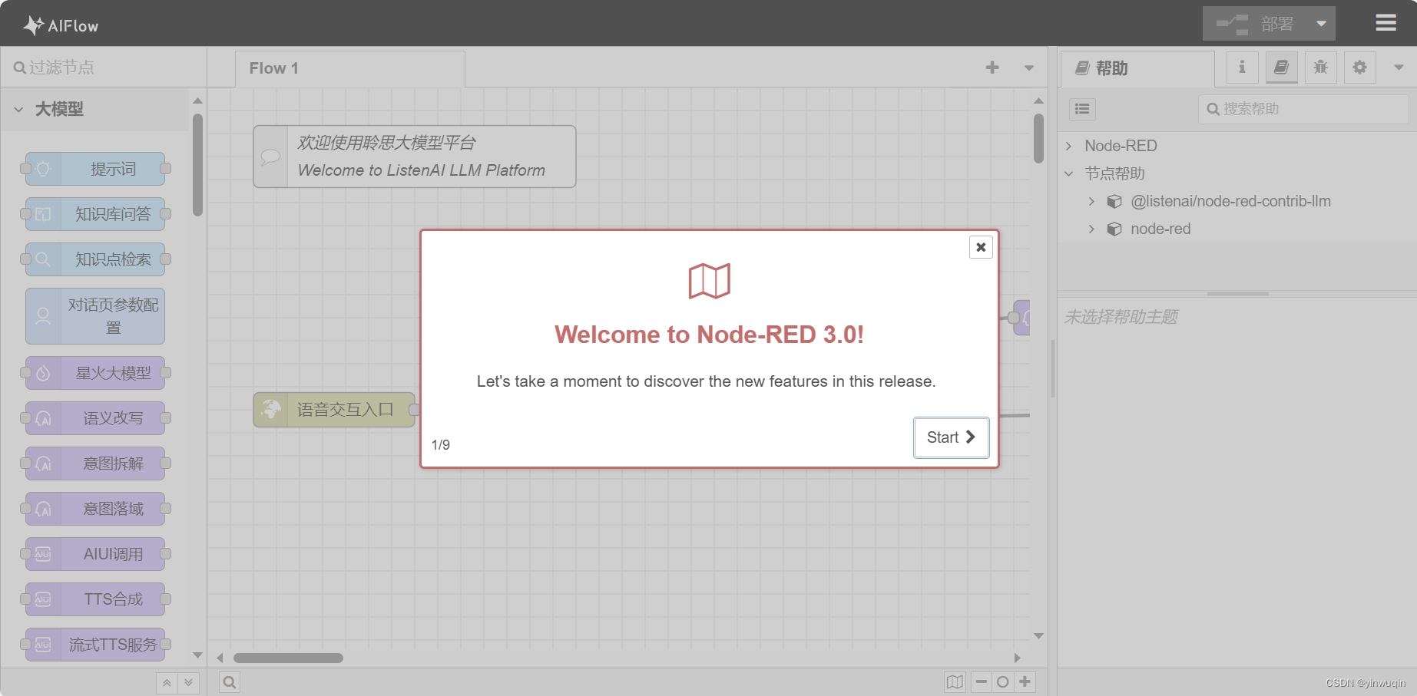The height and width of the screenshot is (696, 1417).
Task: Open the debug bug sidebar icon
Action: (1320, 68)
